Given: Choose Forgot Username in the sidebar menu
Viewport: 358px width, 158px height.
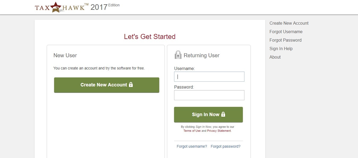Looking at the screenshot, I should 286,32.
